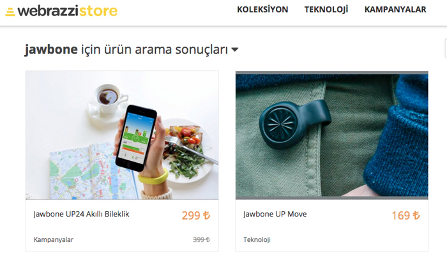Click the webrazzi store logo
This screenshot has width=447, height=263.
61,11
